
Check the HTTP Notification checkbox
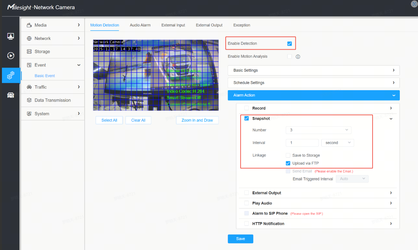point(246,224)
